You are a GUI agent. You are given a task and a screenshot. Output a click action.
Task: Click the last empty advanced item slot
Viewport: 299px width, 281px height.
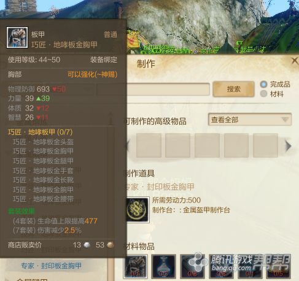(x=265, y=145)
